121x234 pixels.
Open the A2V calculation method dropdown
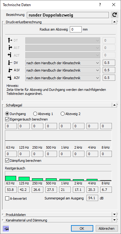coord(63,78)
